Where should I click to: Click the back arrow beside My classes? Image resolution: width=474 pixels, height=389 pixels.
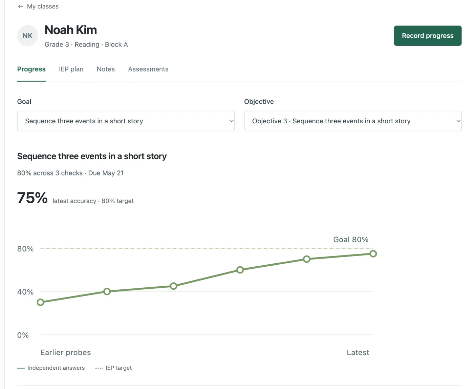[20, 6]
